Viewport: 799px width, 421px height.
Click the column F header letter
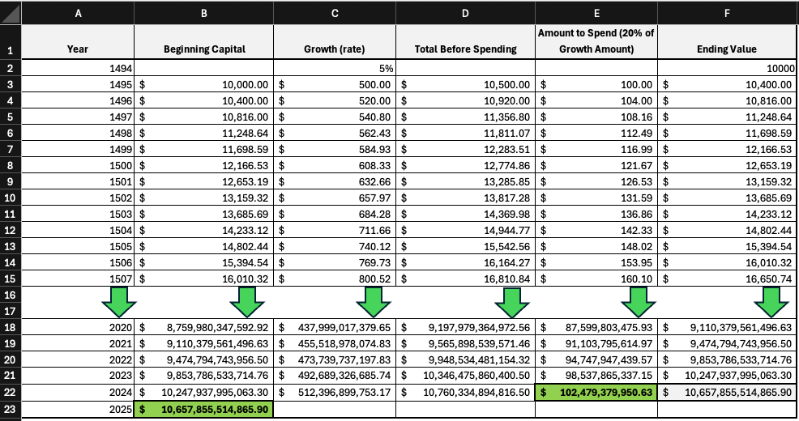coord(728,14)
